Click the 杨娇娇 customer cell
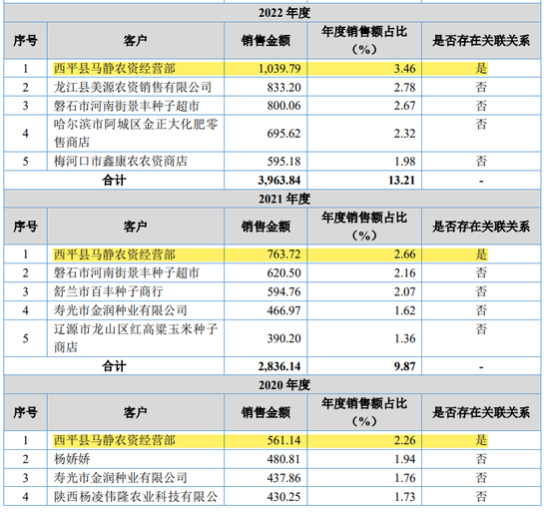549x512 pixels. pos(136,459)
